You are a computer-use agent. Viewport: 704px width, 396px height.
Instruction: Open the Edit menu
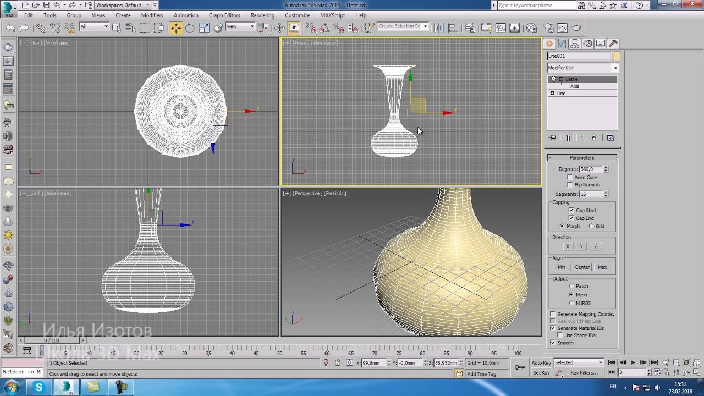point(29,15)
